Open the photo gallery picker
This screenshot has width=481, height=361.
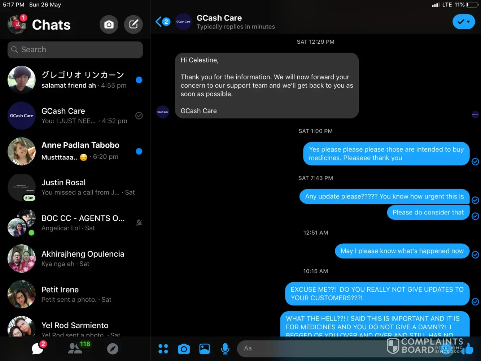click(205, 349)
